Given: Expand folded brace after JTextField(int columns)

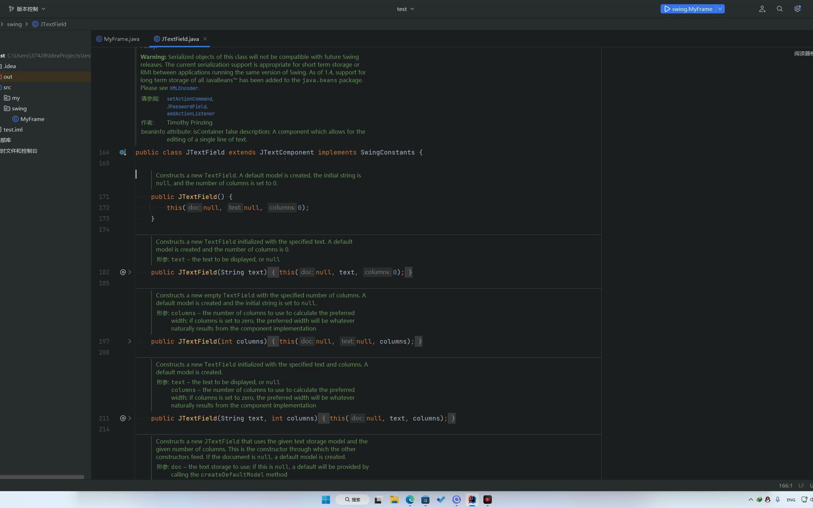Looking at the screenshot, I should click(273, 341).
